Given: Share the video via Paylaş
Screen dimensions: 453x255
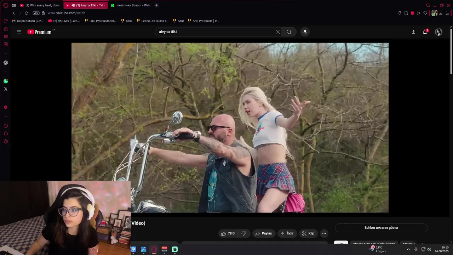Looking at the screenshot, I should pos(264,233).
